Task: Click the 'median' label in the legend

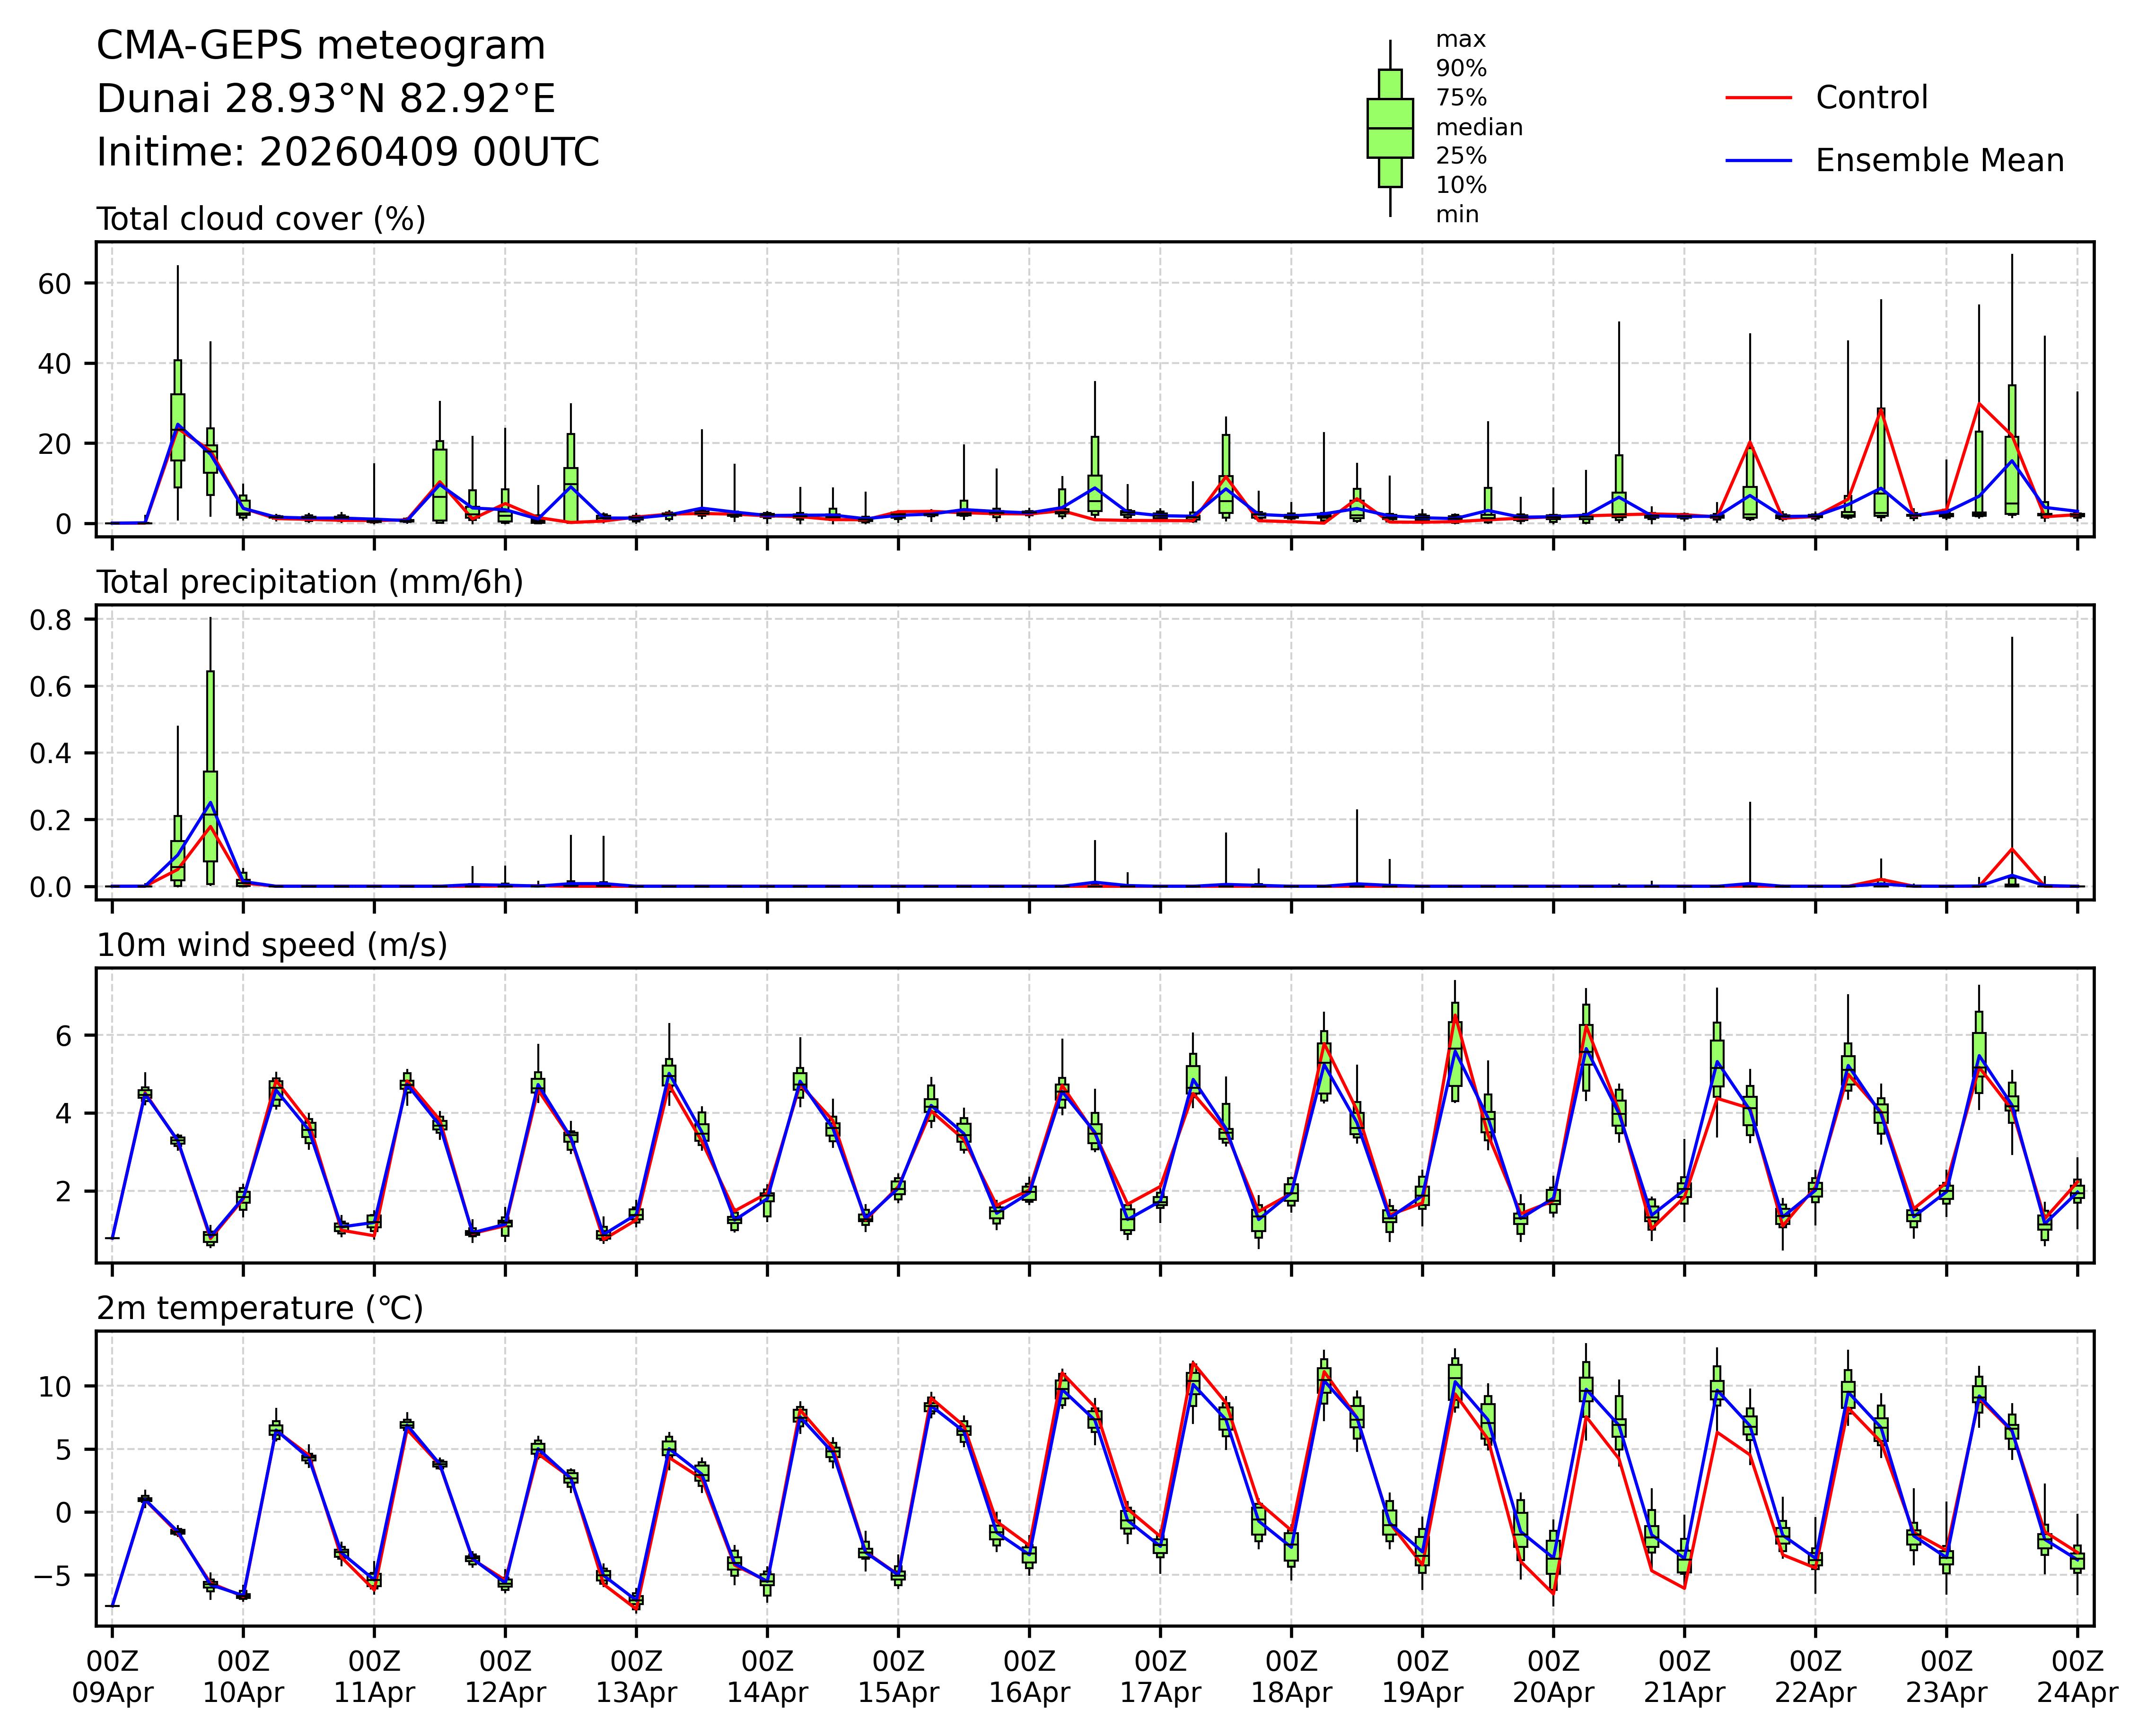Action: click(1479, 128)
